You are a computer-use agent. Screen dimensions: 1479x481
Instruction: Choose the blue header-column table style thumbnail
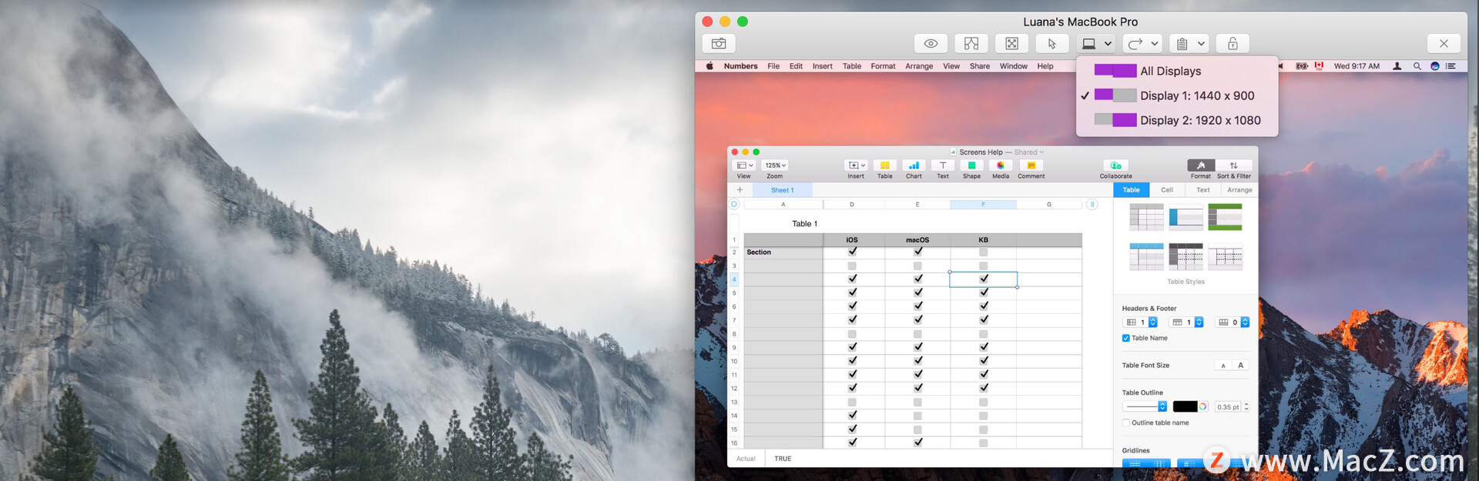click(1186, 217)
